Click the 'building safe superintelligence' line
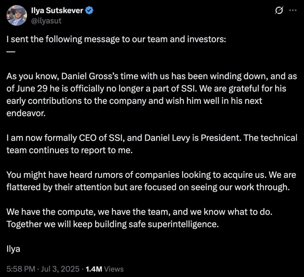 point(113,224)
